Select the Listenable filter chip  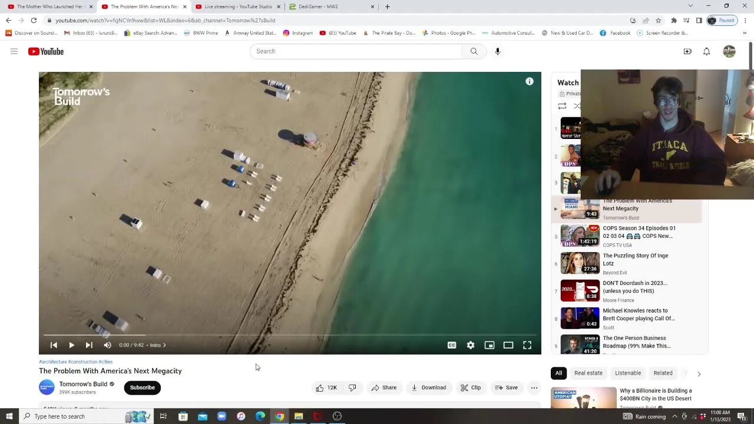pos(628,373)
